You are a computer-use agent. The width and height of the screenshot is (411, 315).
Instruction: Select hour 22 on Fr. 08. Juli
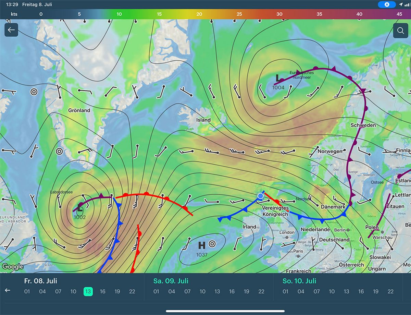tap(132, 291)
